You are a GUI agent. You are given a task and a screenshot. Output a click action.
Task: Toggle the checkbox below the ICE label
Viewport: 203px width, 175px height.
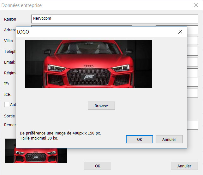7,104
